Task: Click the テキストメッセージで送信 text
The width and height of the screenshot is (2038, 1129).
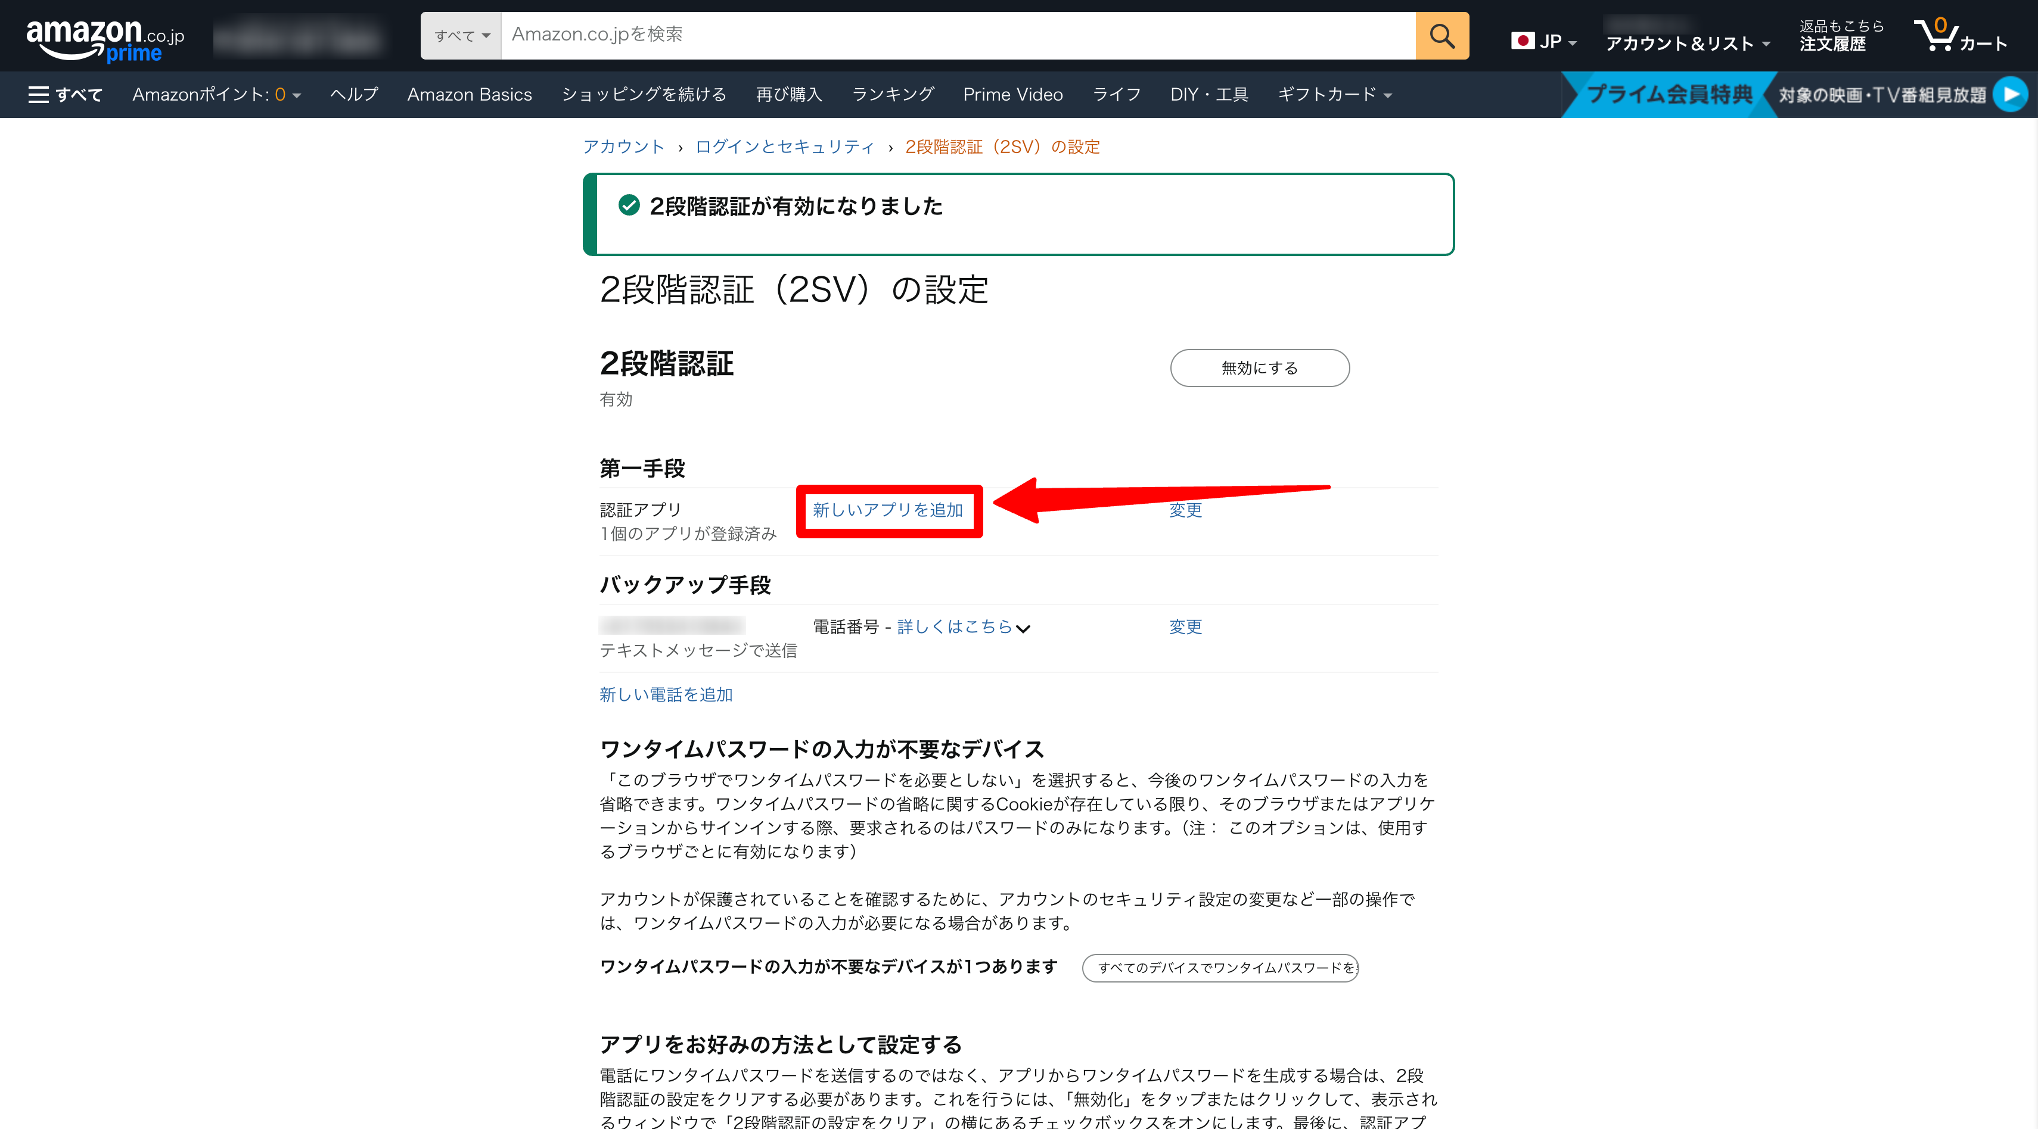Action: [698, 651]
